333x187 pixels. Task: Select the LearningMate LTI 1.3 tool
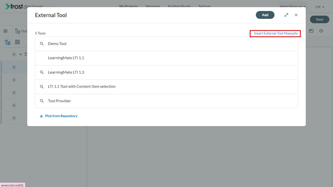tap(166, 72)
